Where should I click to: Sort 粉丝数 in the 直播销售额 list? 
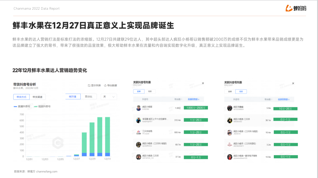[x=178, y=99]
